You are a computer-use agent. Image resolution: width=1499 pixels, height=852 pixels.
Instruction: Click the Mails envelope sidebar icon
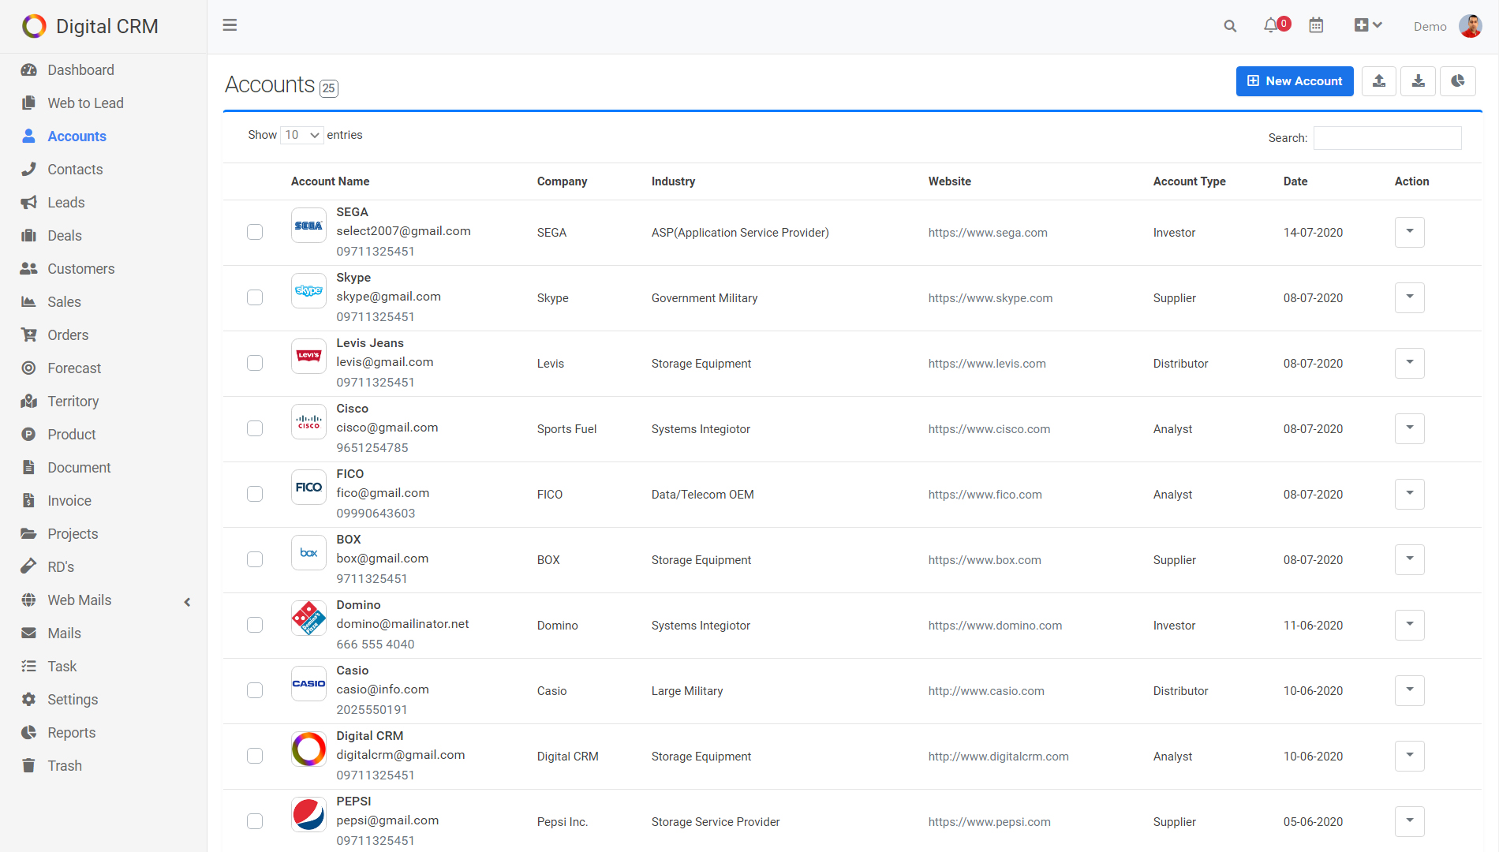tap(28, 633)
